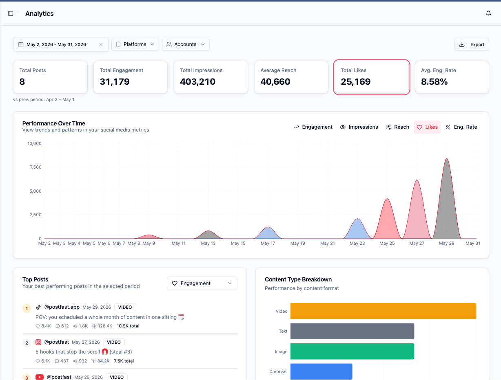501x380 pixels.
Task: Click the heart icon in Top Posts dropdown
Action: click(x=175, y=283)
